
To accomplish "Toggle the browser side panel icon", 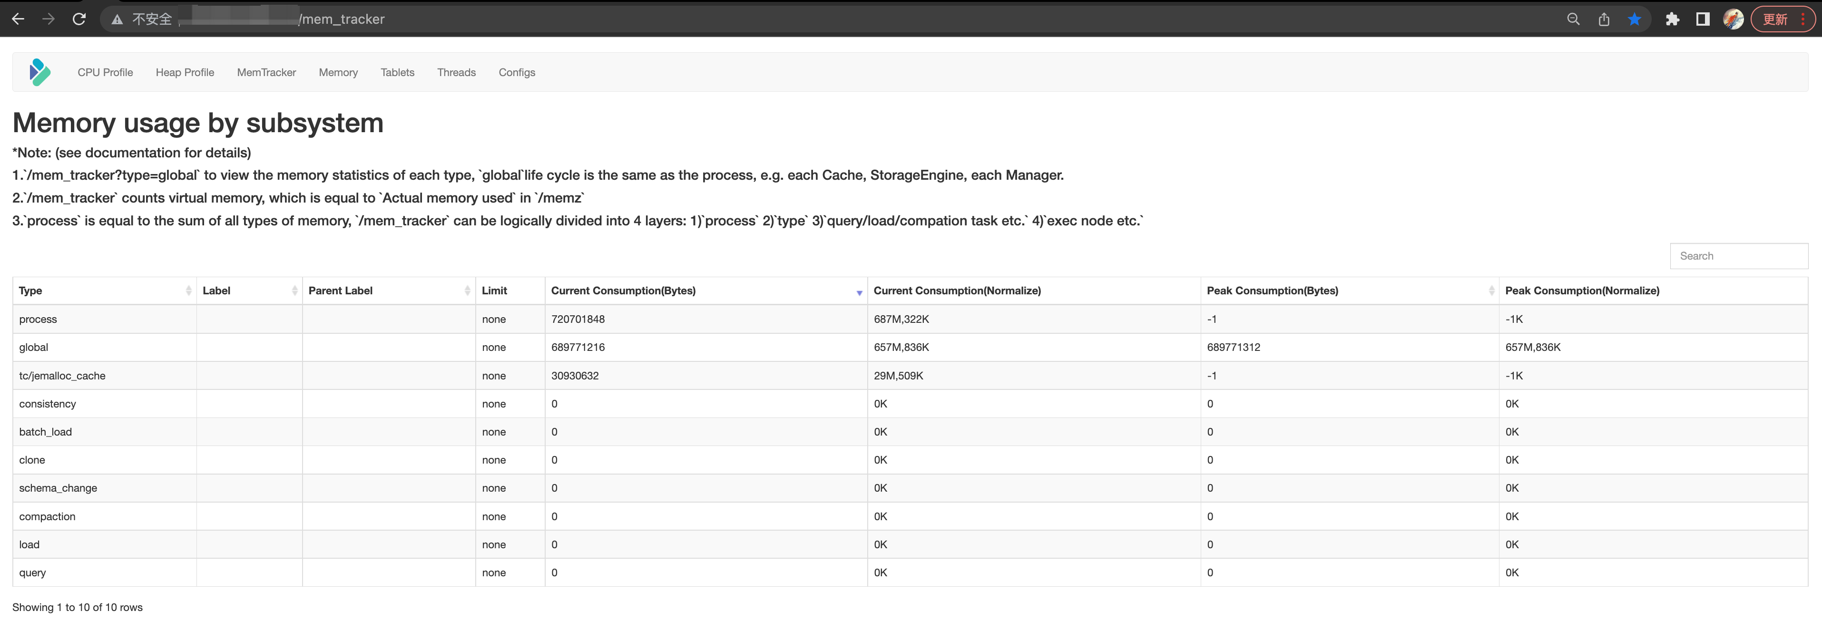I will [1703, 19].
